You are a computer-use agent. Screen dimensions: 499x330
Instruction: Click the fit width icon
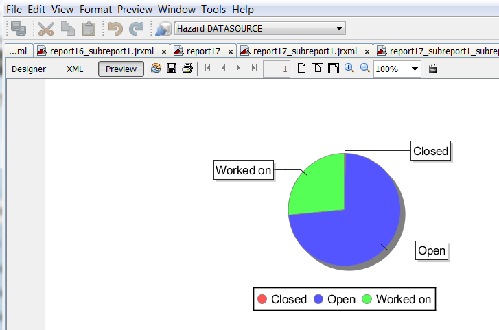(333, 68)
